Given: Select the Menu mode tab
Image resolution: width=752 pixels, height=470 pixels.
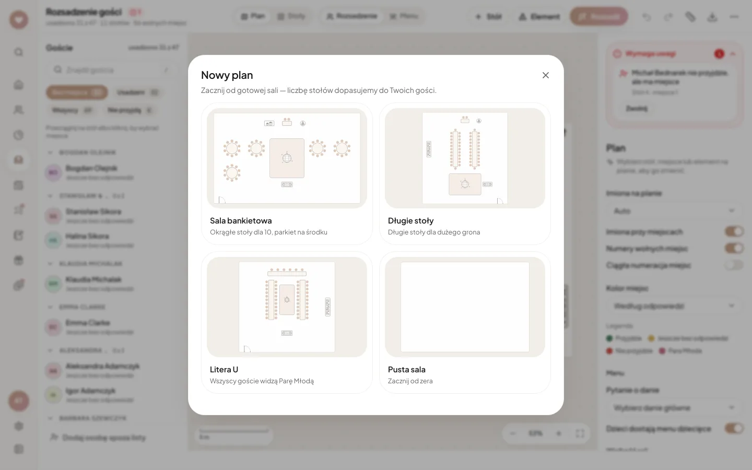Looking at the screenshot, I should tap(404, 16).
